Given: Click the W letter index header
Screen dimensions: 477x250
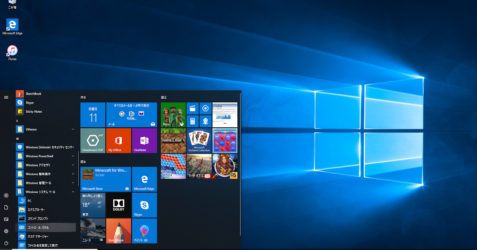Looking at the screenshot, I should click(17, 138).
